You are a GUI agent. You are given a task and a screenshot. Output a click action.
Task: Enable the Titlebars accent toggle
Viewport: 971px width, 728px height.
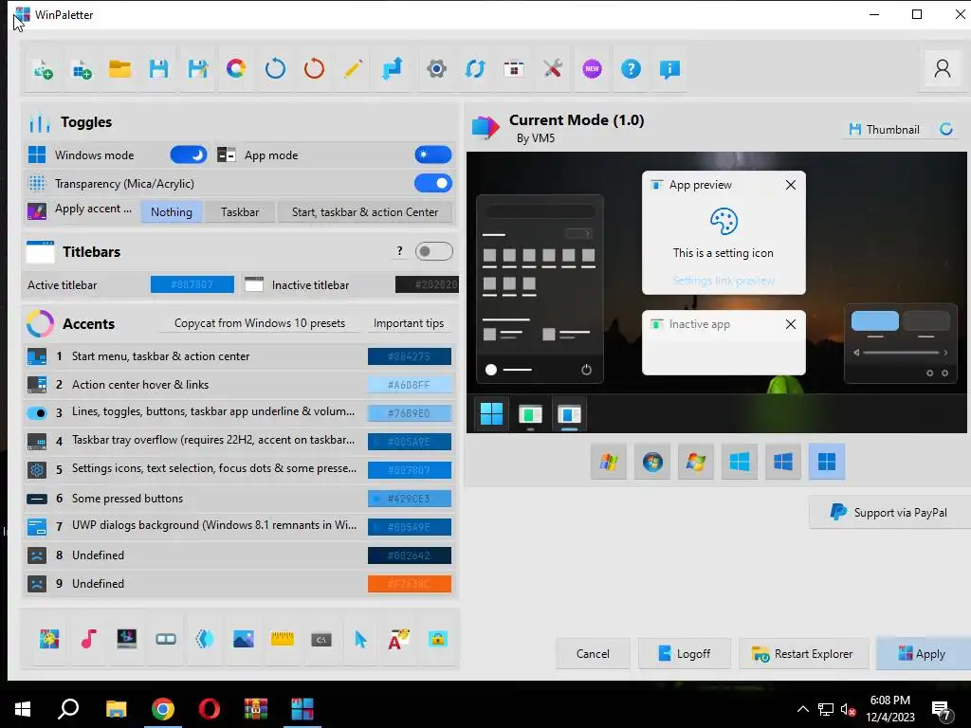click(x=433, y=251)
